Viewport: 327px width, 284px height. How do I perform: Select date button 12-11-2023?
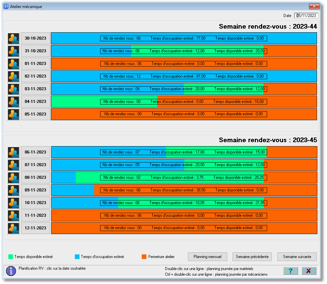(x=36, y=228)
